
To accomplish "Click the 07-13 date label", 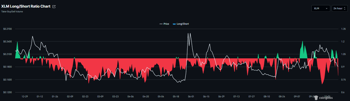I will click(236, 97).
